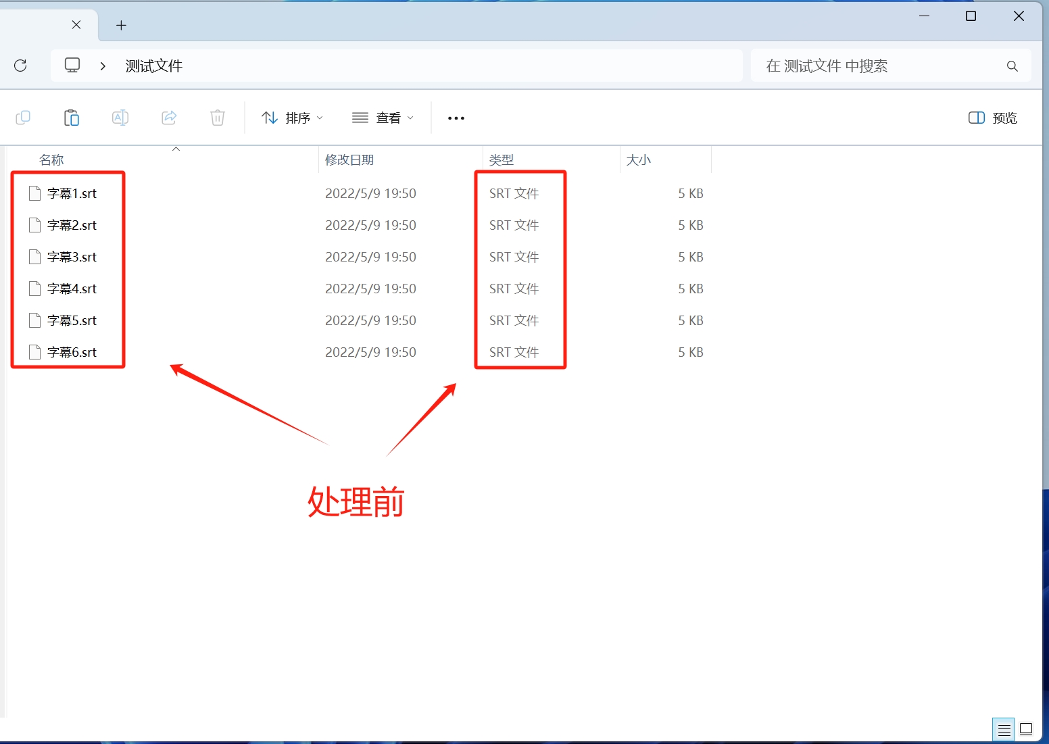
Task: Click the file icon of 字幕2.srt
Action: (35, 225)
